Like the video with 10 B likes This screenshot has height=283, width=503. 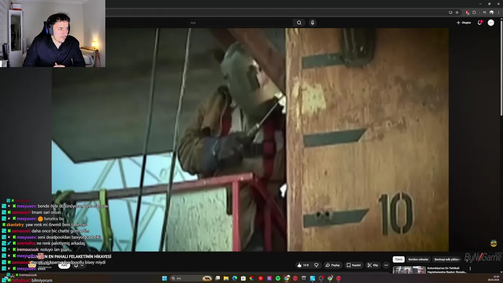coord(303,265)
